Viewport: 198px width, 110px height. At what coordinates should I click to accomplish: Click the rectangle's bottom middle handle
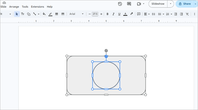(106, 95)
